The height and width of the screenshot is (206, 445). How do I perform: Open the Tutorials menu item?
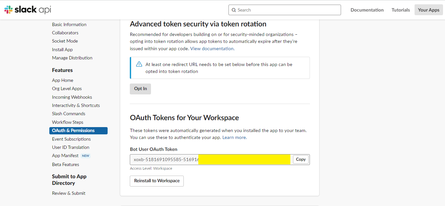click(401, 10)
